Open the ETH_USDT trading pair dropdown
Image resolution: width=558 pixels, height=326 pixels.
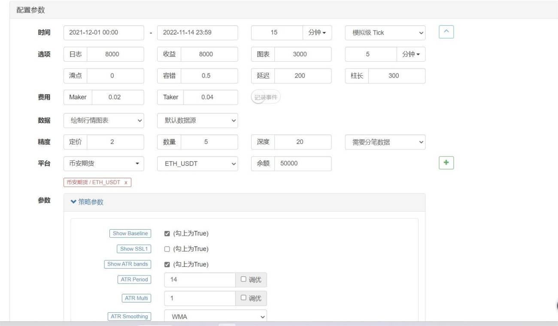[x=197, y=164]
